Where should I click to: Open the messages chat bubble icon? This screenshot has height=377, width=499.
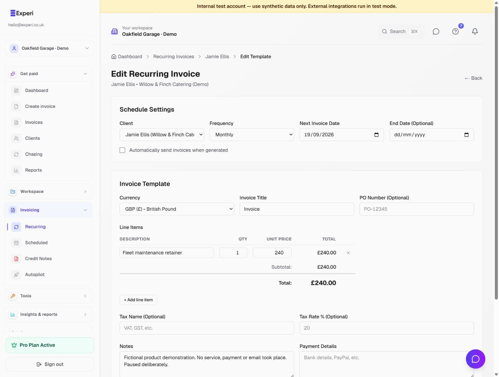[436, 32]
